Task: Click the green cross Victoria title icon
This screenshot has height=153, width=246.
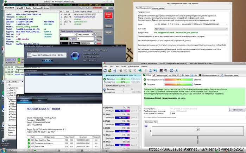Action: [x=6, y=1]
